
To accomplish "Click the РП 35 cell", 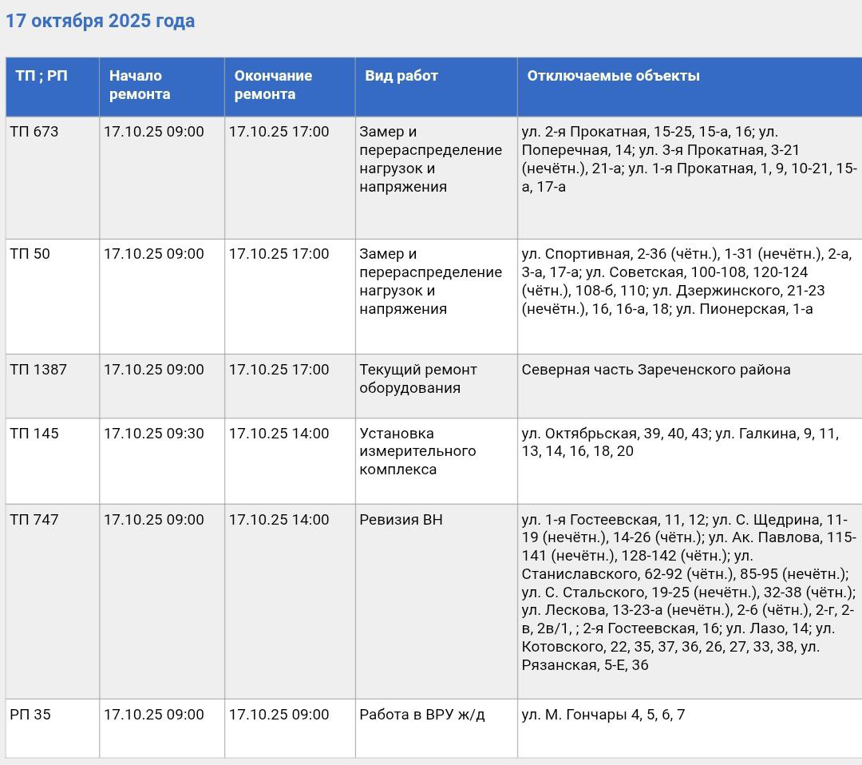I will point(30,715).
